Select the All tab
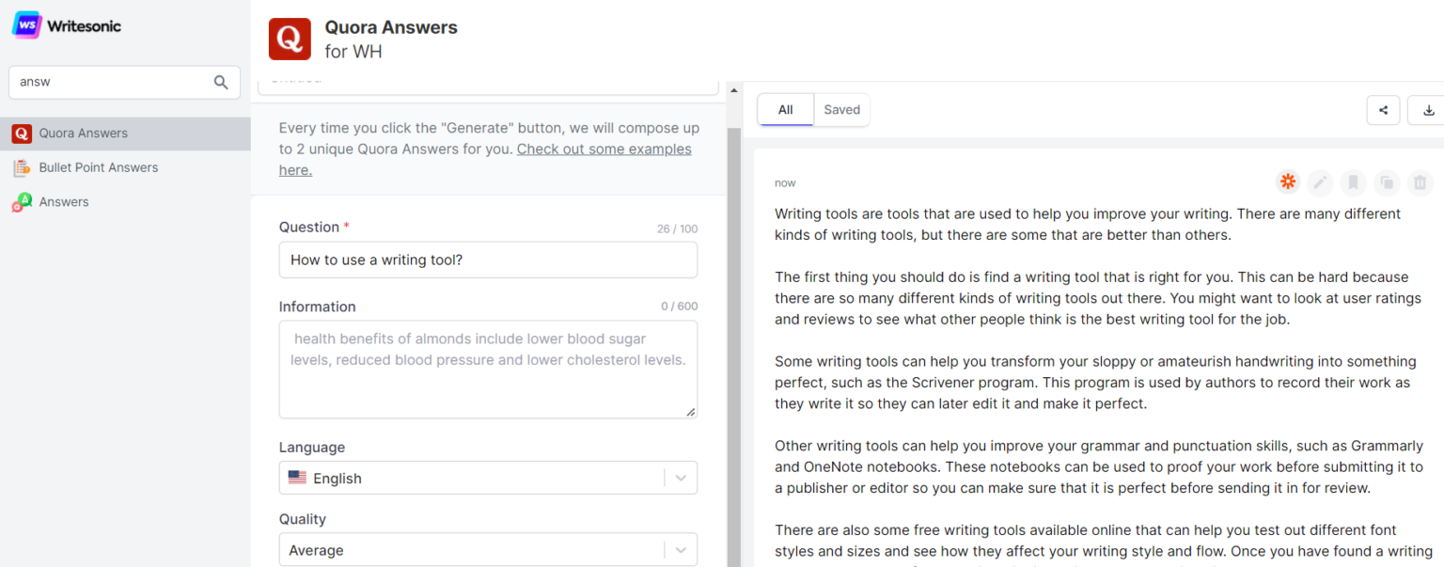This screenshot has width=1444, height=567. click(x=785, y=109)
